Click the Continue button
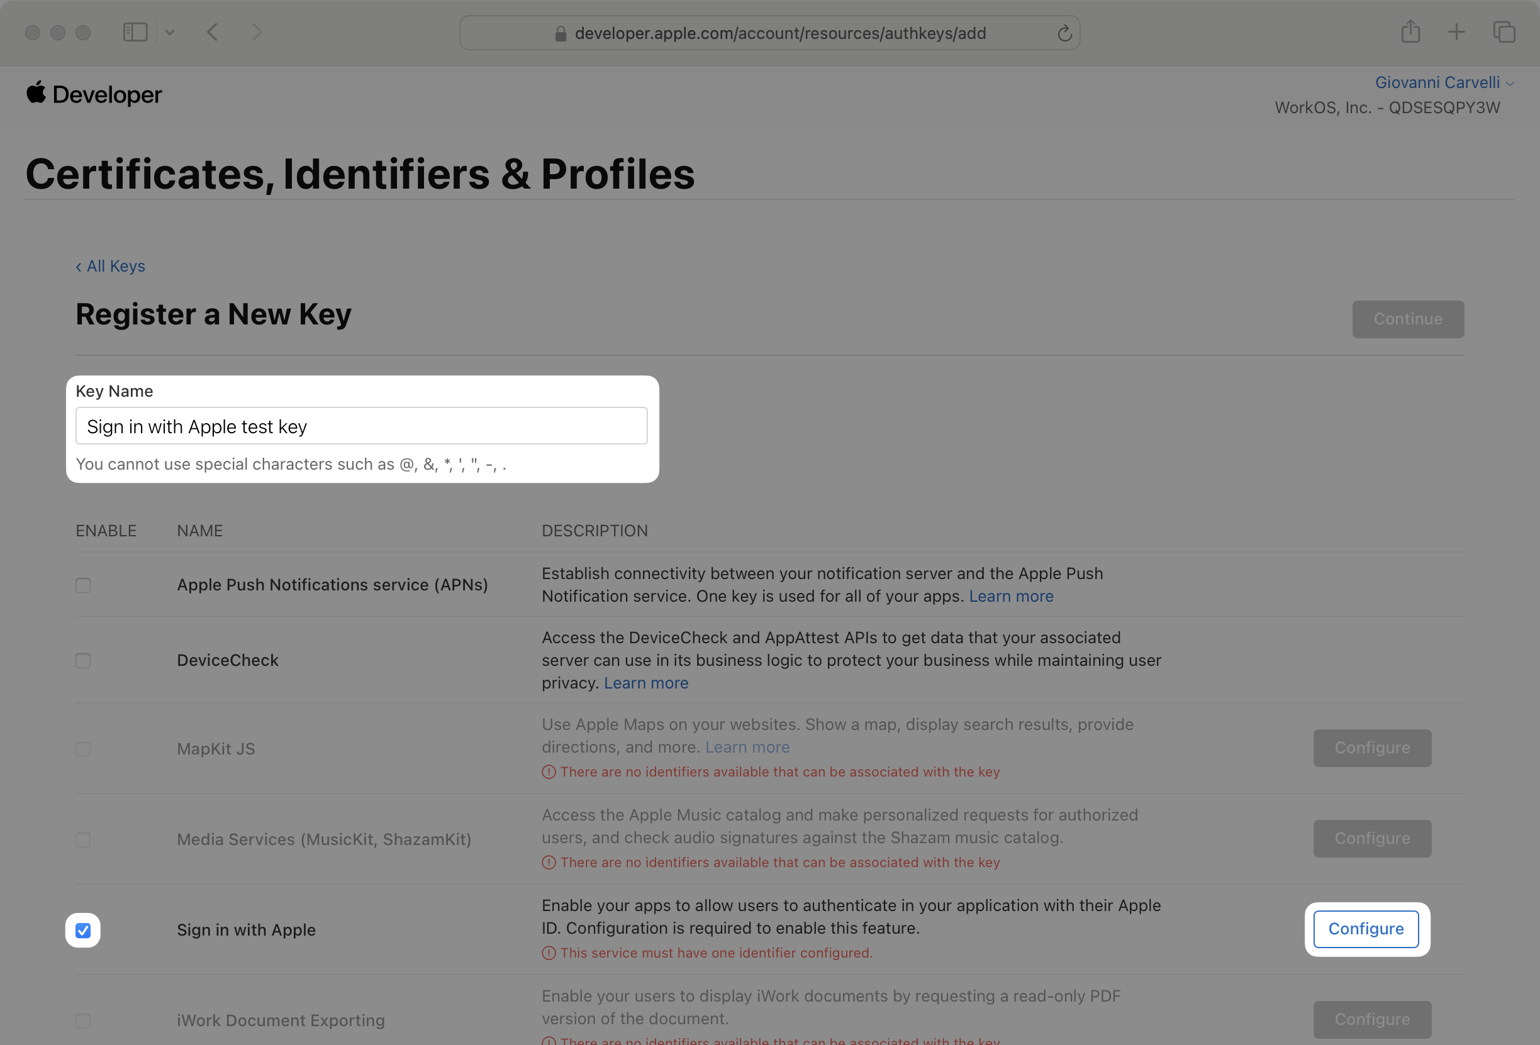Screen dimensions: 1540x1045 [1407, 319]
